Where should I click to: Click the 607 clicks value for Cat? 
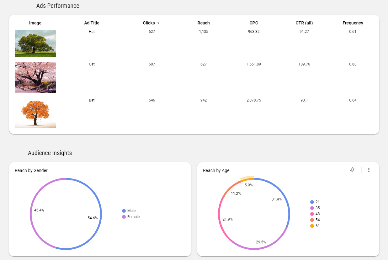tap(152, 64)
